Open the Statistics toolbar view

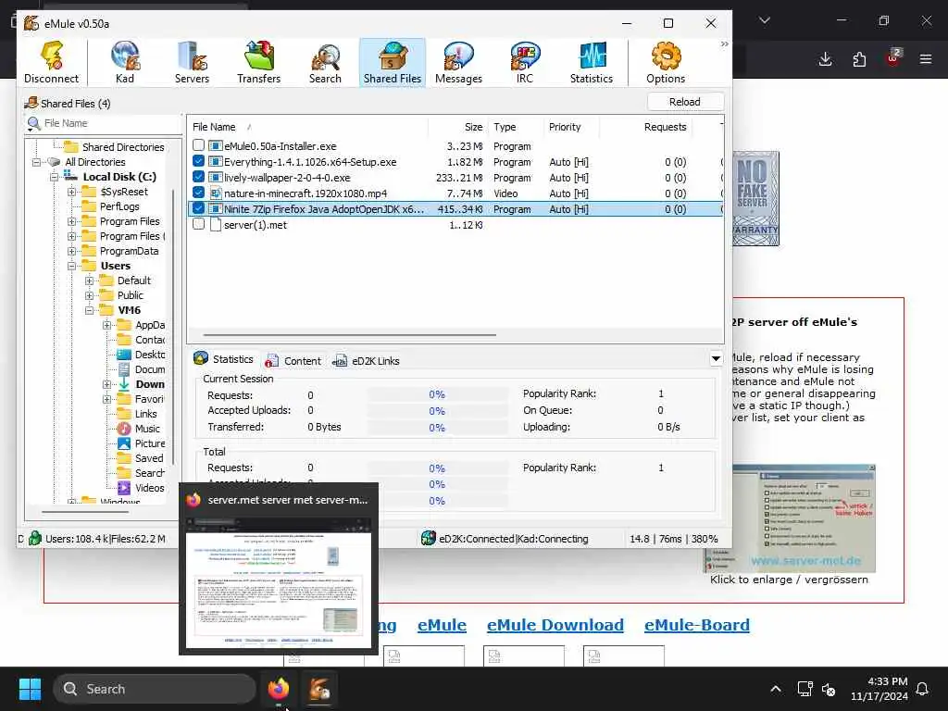point(592,63)
